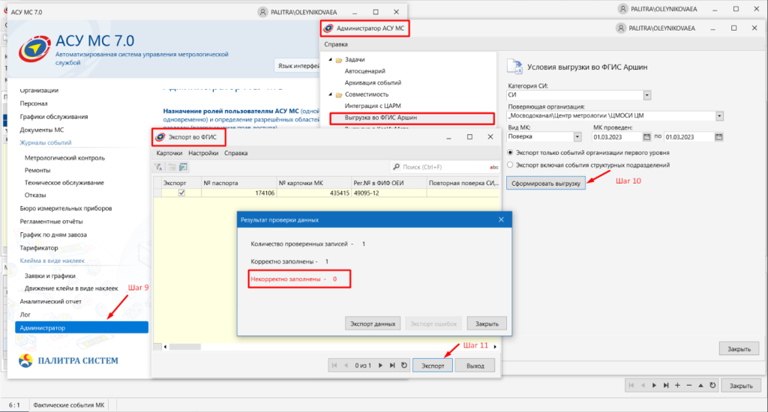Screen dimensions: 768x412
Task: Click the Выход button
Action: (x=475, y=366)
